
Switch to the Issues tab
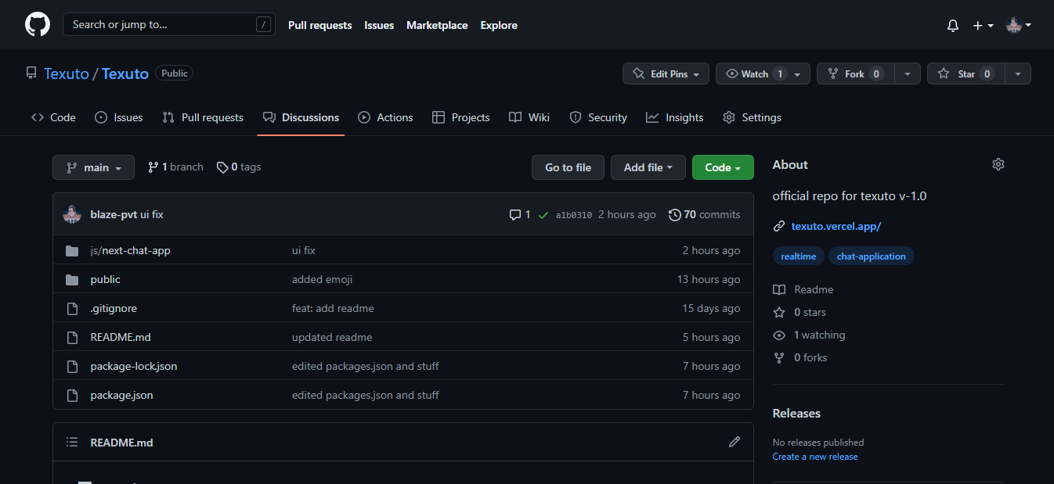(x=119, y=117)
